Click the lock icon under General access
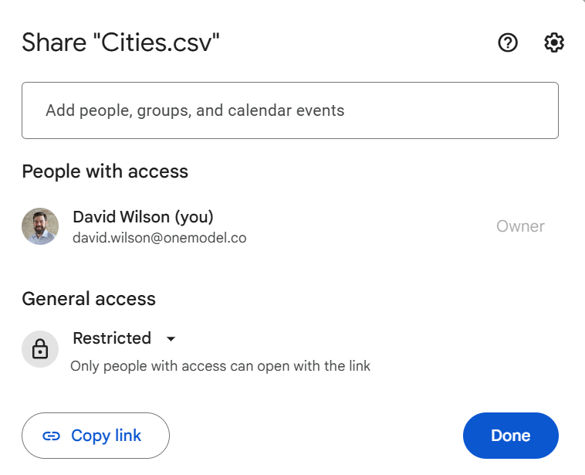Viewport: 585px width, 475px height. 40,350
